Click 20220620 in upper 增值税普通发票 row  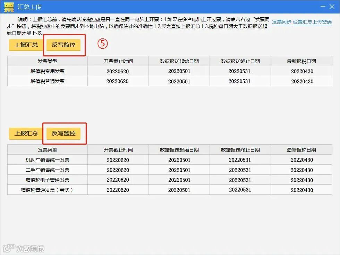pyautogui.click(x=117, y=81)
